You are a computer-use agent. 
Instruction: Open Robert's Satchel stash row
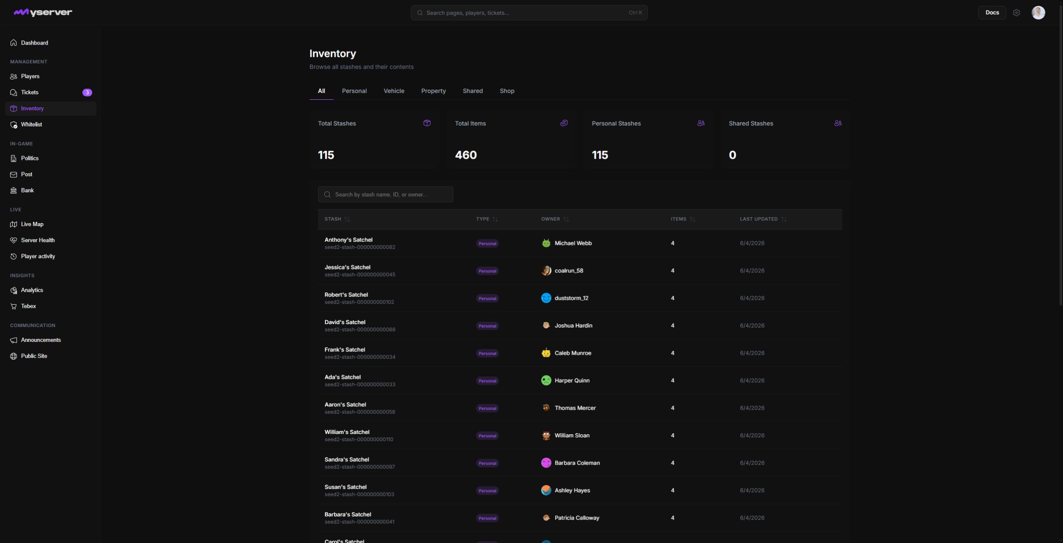pos(580,298)
